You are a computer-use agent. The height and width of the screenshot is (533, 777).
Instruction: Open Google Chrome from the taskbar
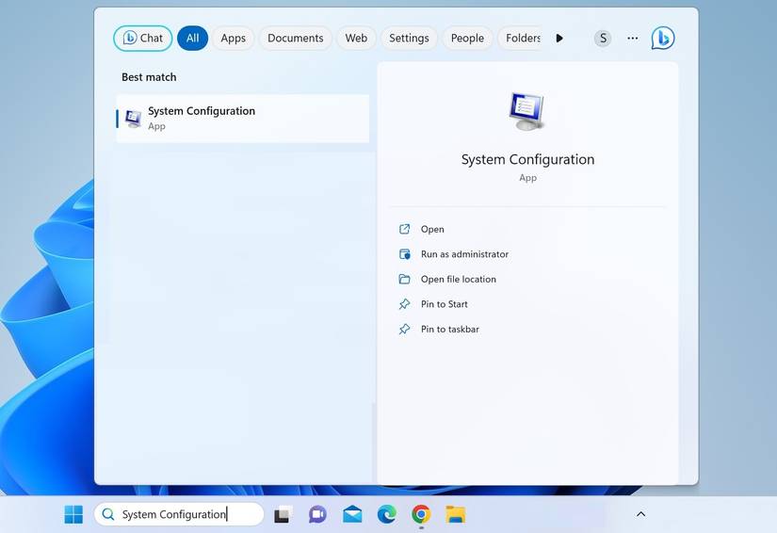pos(421,514)
